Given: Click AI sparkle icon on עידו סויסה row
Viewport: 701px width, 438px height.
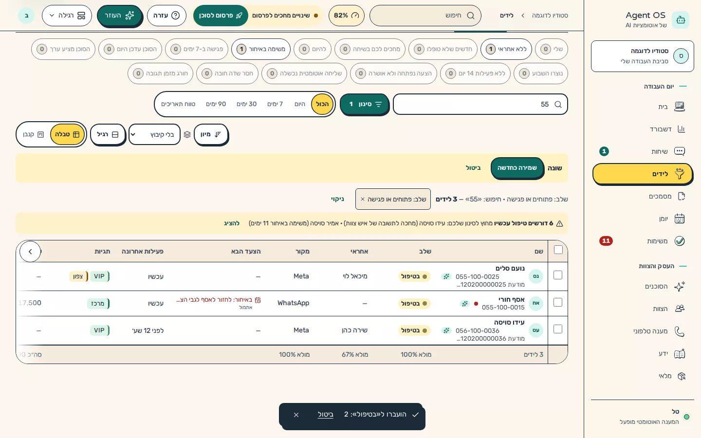Looking at the screenshot, I should tap(446, 330).
